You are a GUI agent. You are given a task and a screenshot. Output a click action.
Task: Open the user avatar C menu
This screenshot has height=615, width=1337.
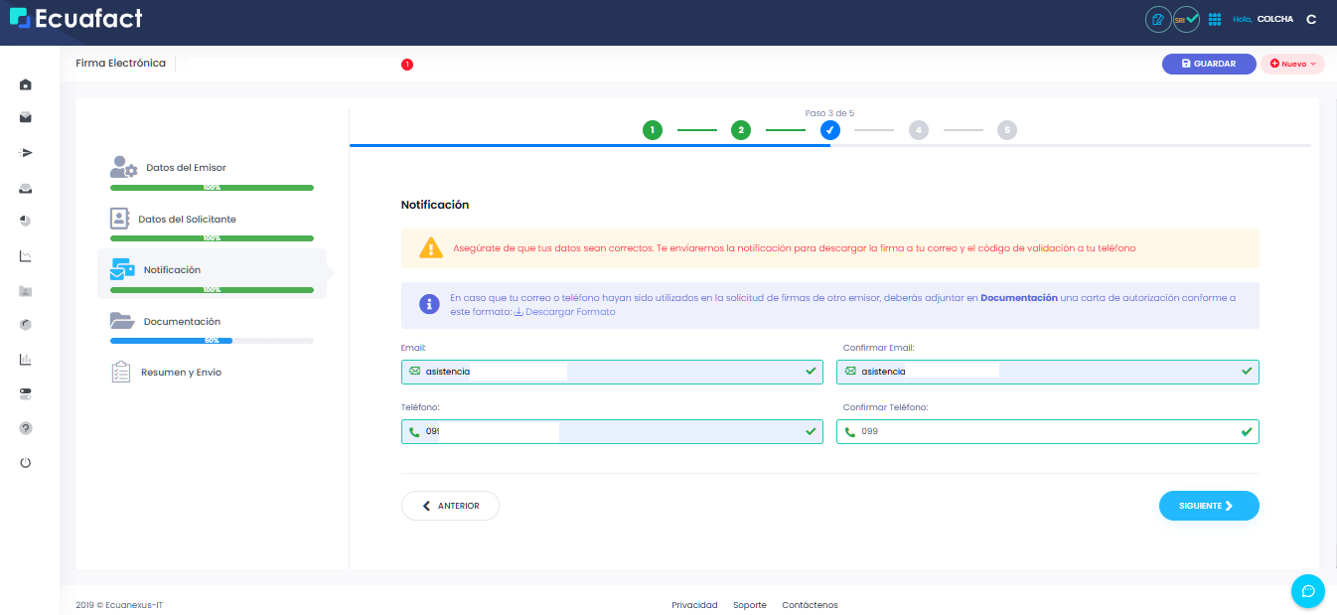pos(1311,20)
